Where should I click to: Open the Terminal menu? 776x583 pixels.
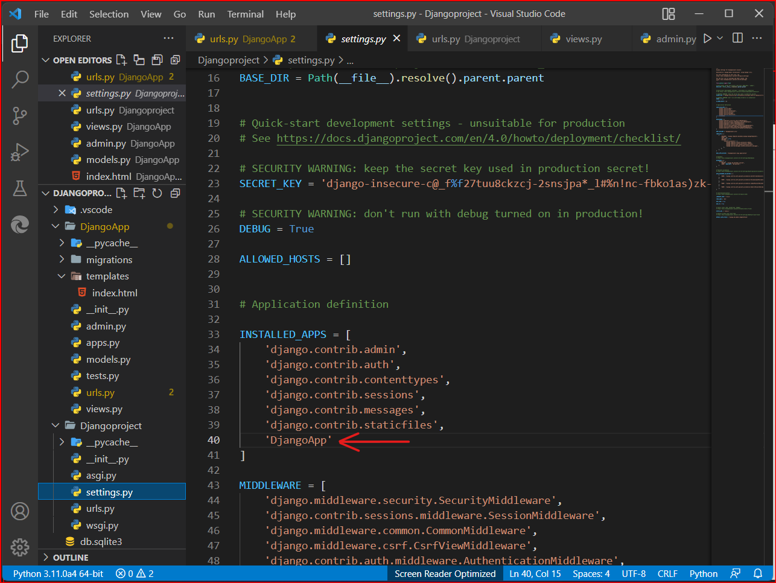246,14
